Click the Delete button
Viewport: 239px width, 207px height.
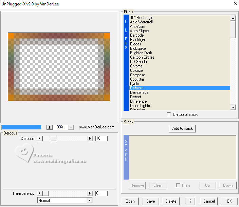(x=171, y=201)
